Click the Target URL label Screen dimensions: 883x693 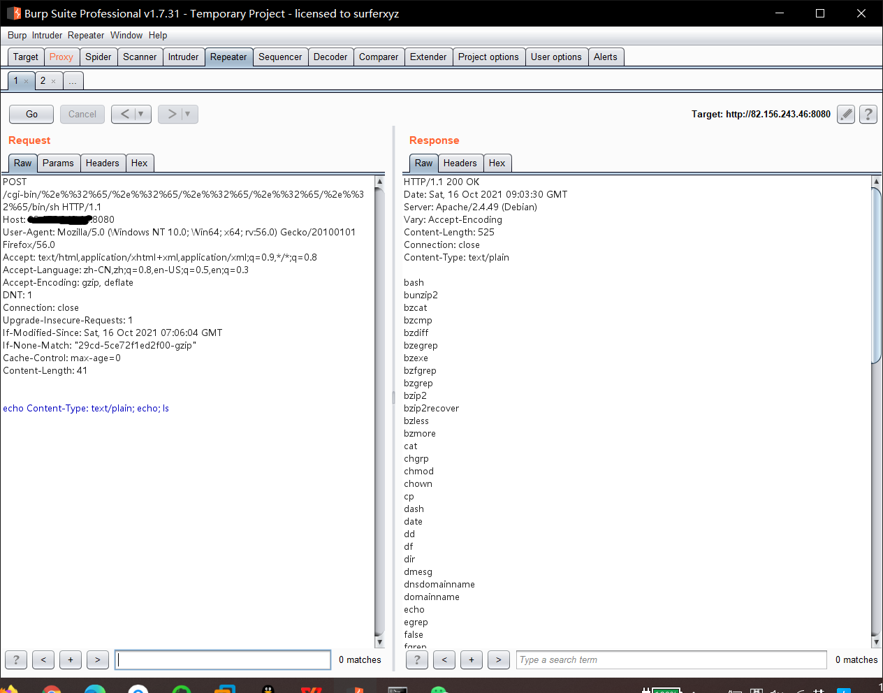click(761, 114)
